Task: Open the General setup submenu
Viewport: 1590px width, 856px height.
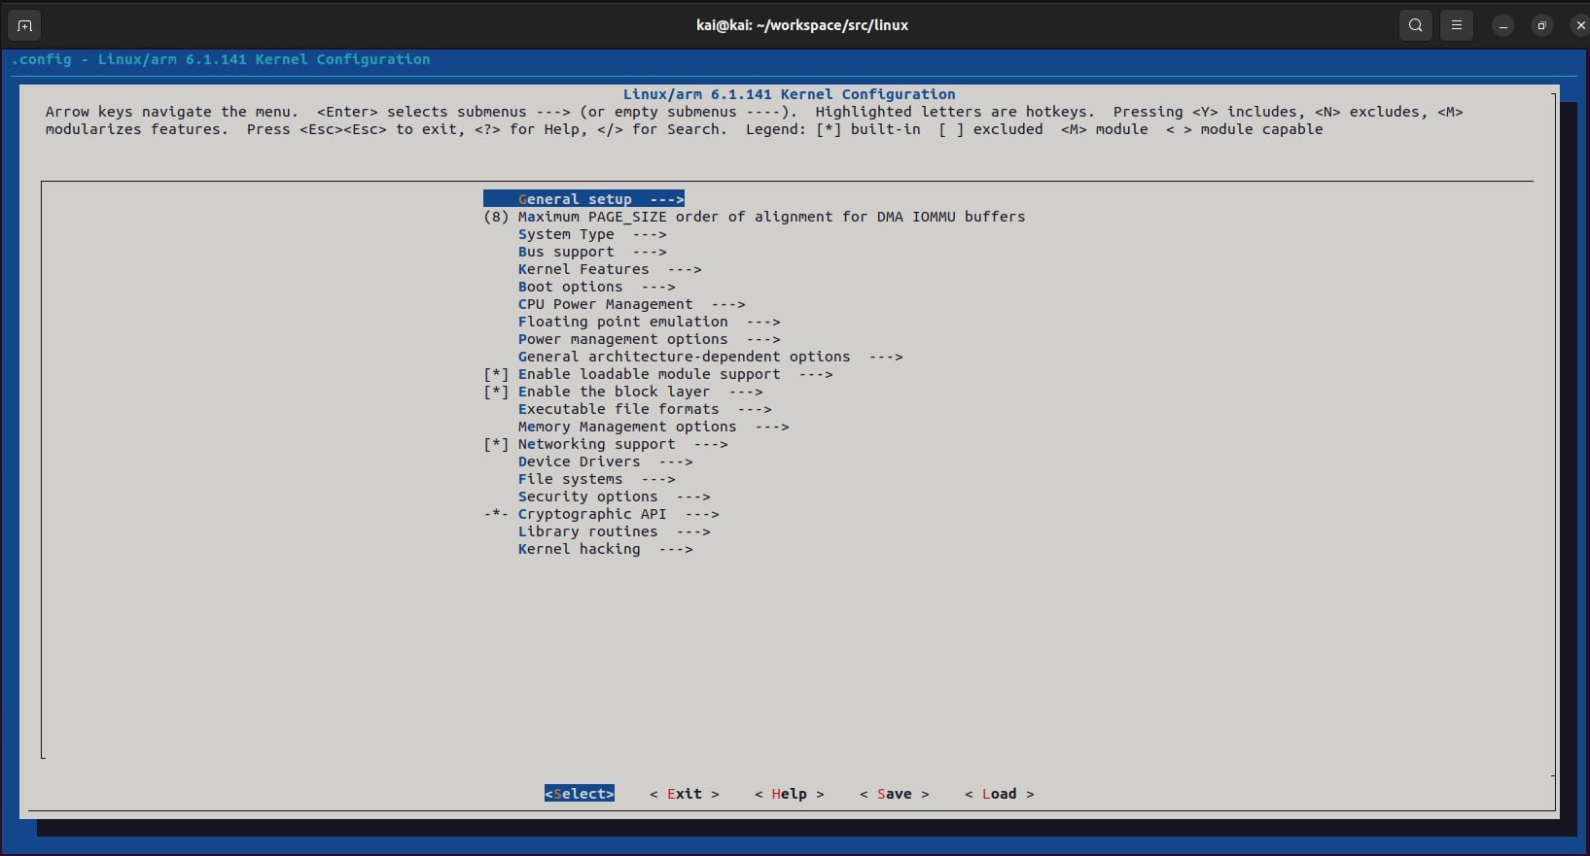Action: tap(583, 199)
